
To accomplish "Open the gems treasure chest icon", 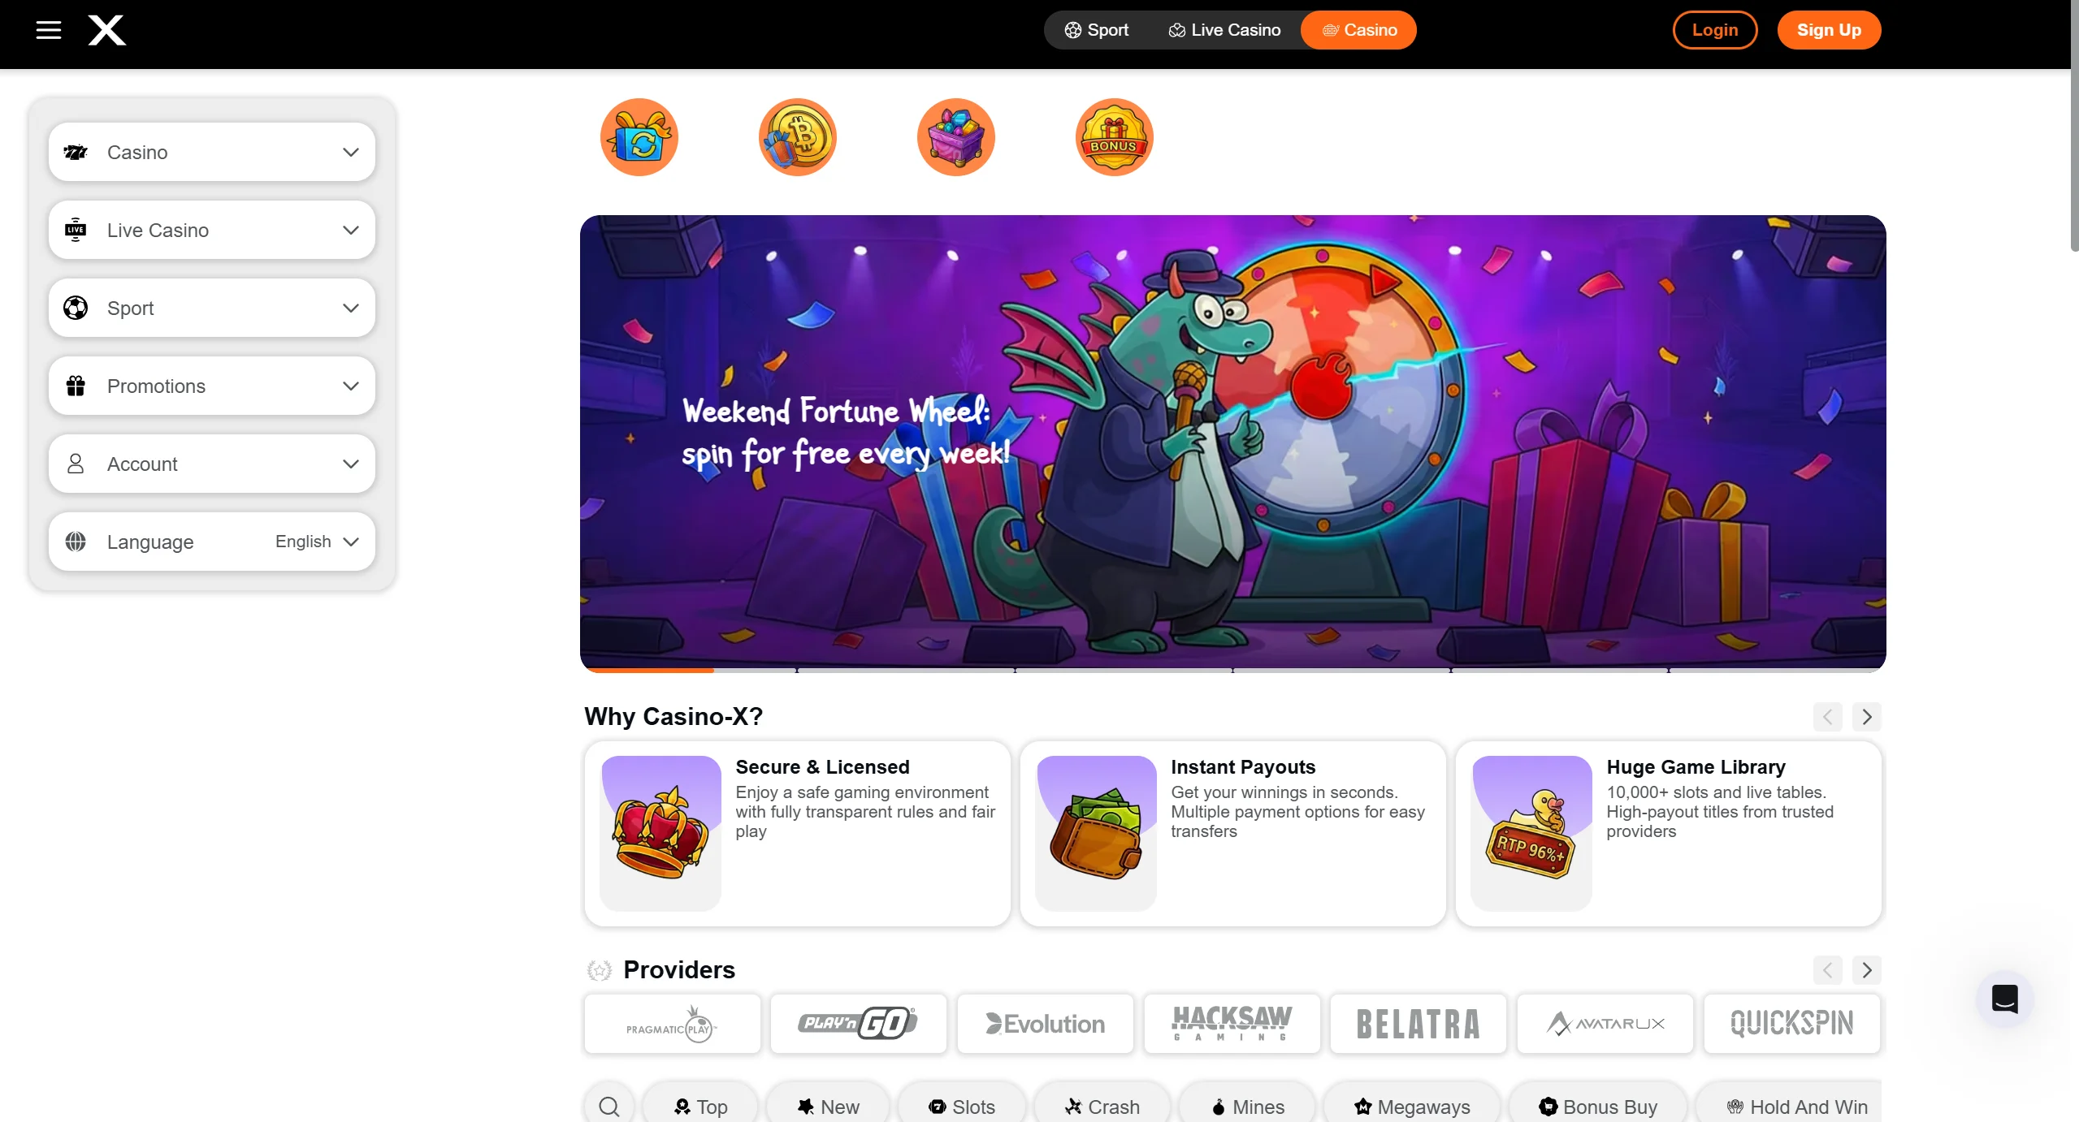I will pyautogui.click(x=955, y=137).
